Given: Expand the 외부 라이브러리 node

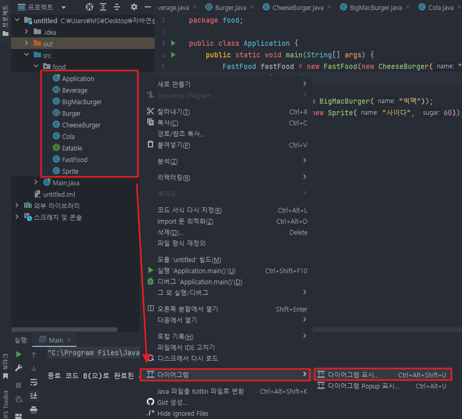Looking at the screenshot, I should click(17, 205).
